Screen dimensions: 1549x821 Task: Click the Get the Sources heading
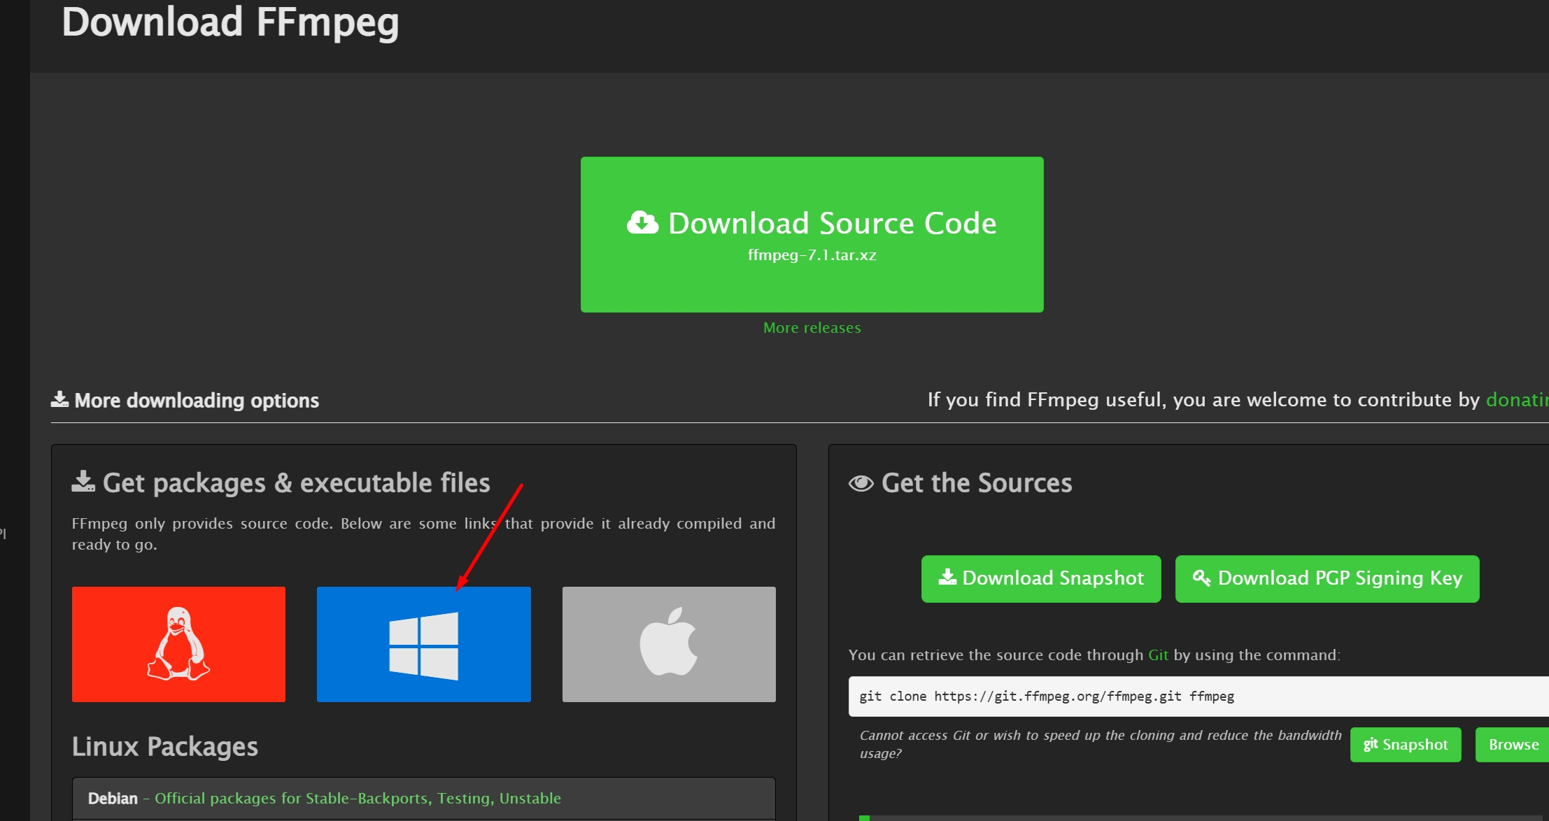point(960,483)
